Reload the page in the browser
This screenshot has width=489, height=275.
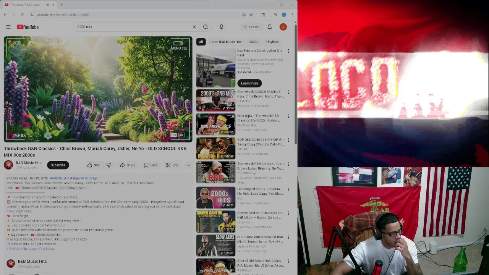click(22, 15)
